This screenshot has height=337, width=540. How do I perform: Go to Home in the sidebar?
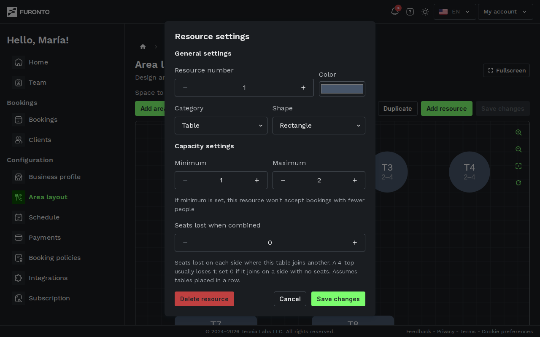pos(38,62)
